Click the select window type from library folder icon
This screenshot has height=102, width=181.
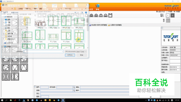point(109,25)
